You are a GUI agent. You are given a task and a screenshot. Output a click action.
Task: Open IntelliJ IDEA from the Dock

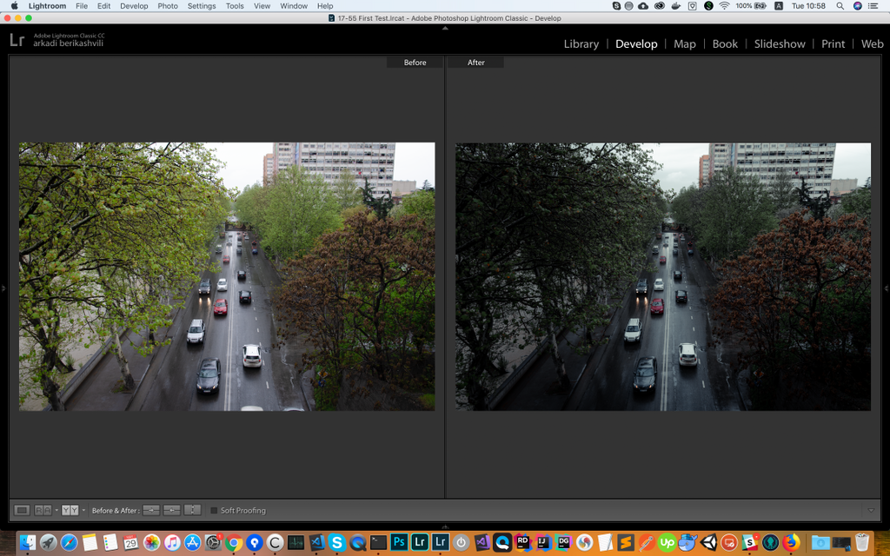(x=542, y=542)
